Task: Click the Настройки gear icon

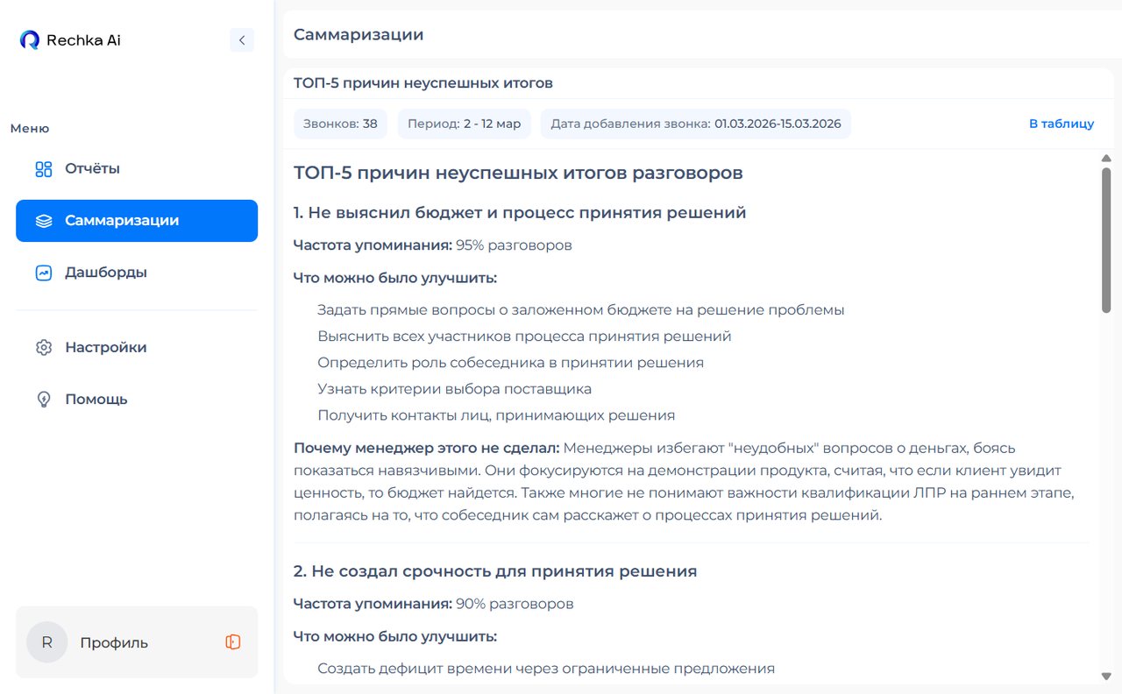Action: (x=44, y=348)
